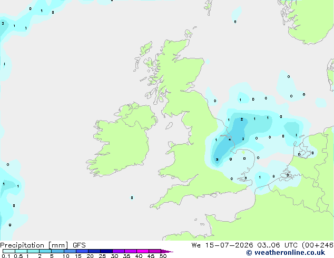Click the '10' legend scale label
Image resolution: width=334 pixels, height=258 pixels.
tap(66, 256)
